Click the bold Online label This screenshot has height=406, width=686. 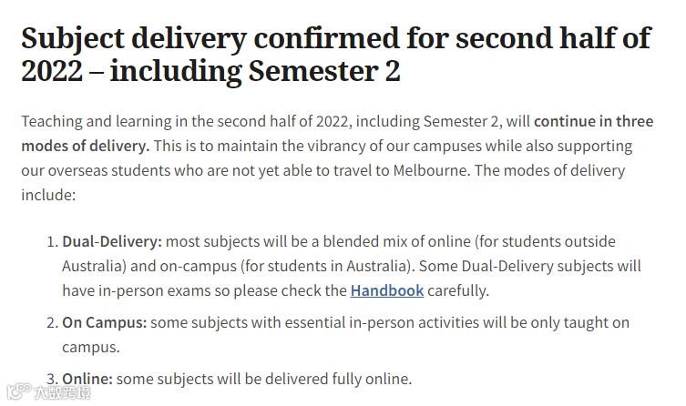(87, 379)
